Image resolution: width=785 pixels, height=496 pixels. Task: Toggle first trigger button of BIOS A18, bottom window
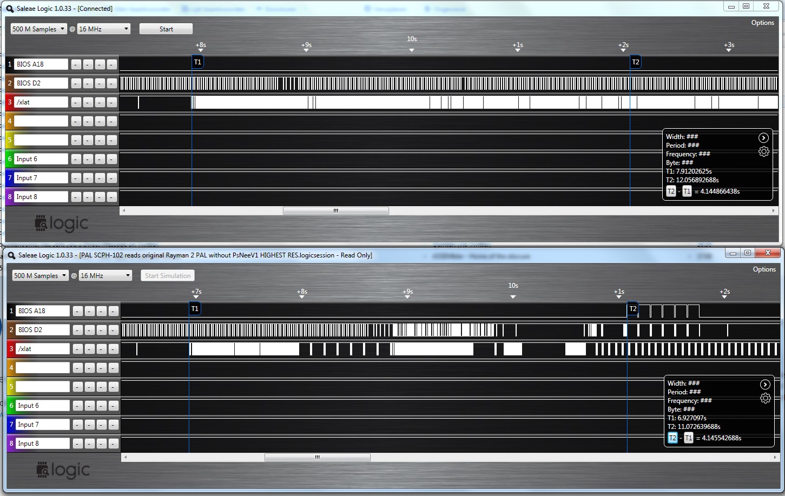point(78,311)
